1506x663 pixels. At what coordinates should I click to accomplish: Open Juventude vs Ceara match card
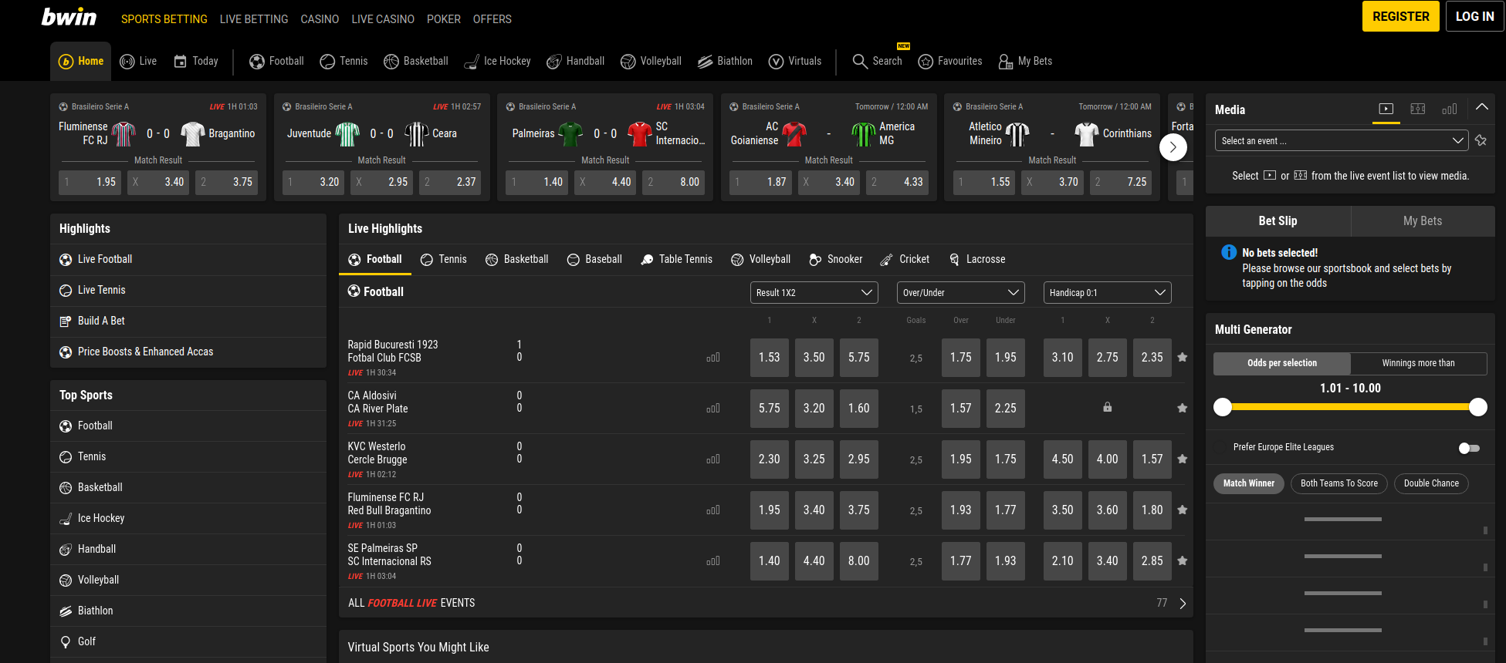(381, 147)
